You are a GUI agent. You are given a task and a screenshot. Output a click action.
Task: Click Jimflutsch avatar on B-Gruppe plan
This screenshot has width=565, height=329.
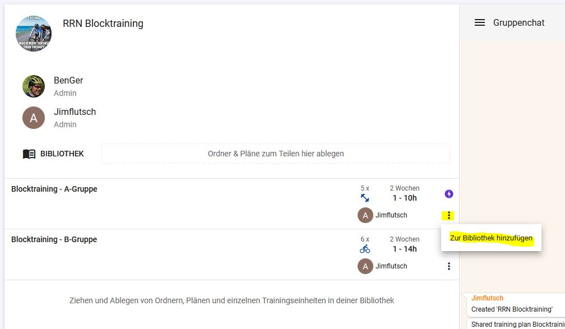click(365, 266)
